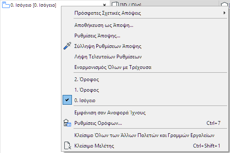
Task: Select Λήψη Τελευταίων Ρυθμίσεων
Action: pyautogui.click(x=145, y=57)
